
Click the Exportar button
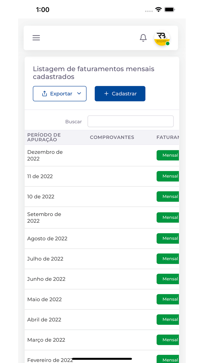click(x=60, y=94)
